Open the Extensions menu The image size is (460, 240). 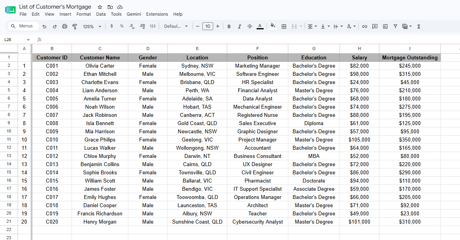[x=157, y=14]
